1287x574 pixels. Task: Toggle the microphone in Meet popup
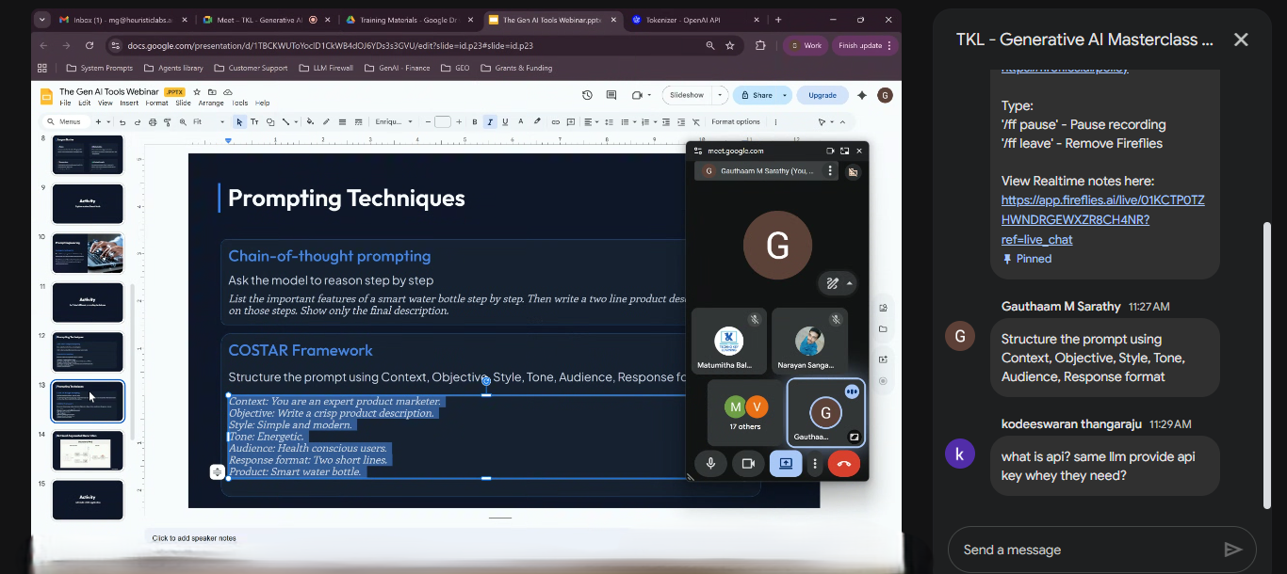710,464
